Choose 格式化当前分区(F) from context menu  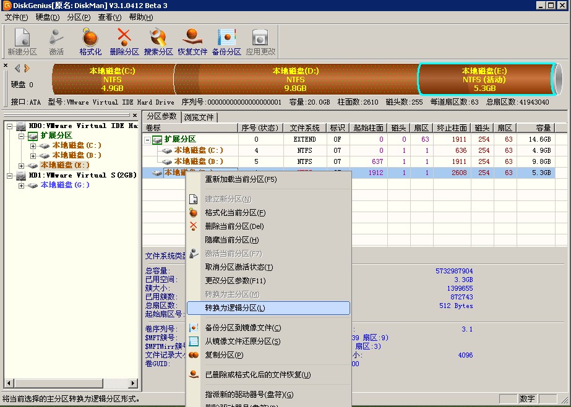click(x=268, y=213)
